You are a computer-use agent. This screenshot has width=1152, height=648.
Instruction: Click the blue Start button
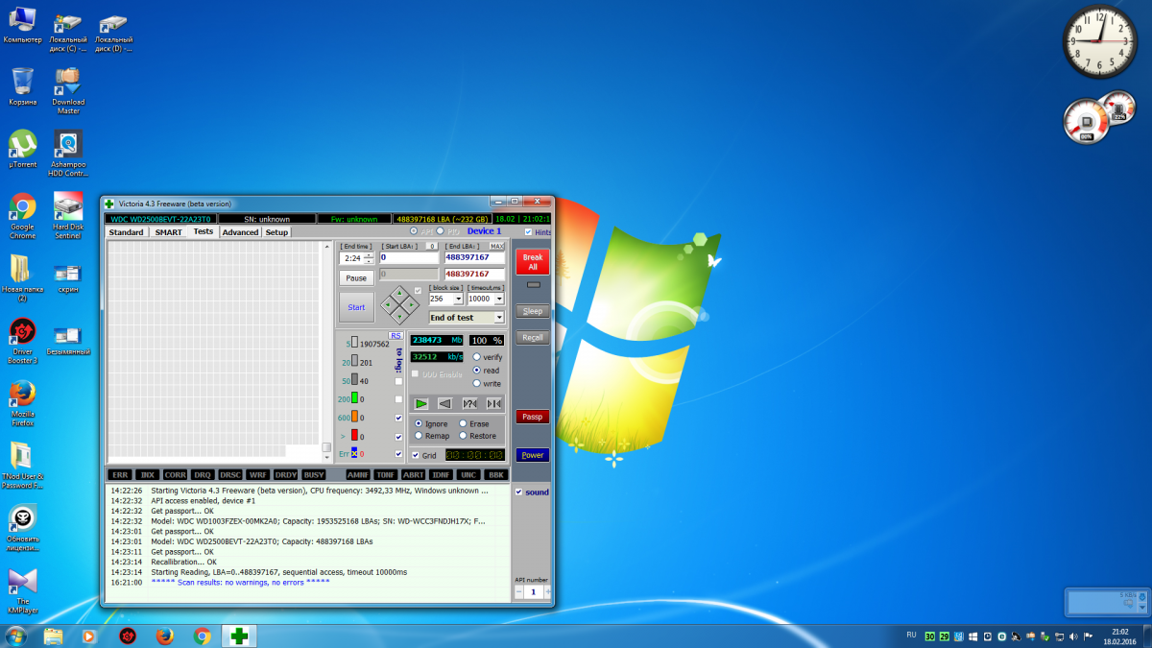356,307
